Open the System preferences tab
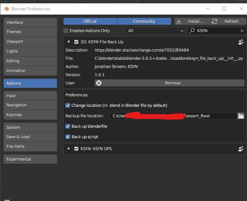Viewport: 247px width, 201px height. coord(30,127)
